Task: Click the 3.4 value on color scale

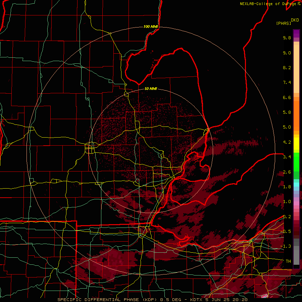Action: tap(287, 157)
